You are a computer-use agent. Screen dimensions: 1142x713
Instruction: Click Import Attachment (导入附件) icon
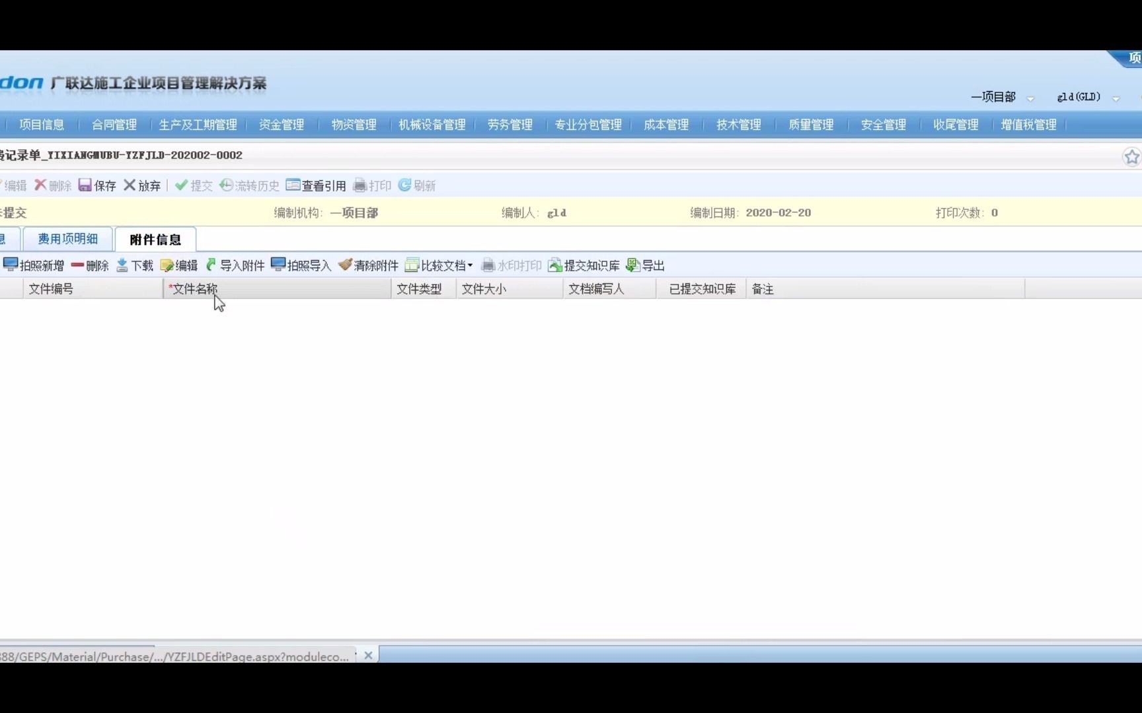(211, 265)
